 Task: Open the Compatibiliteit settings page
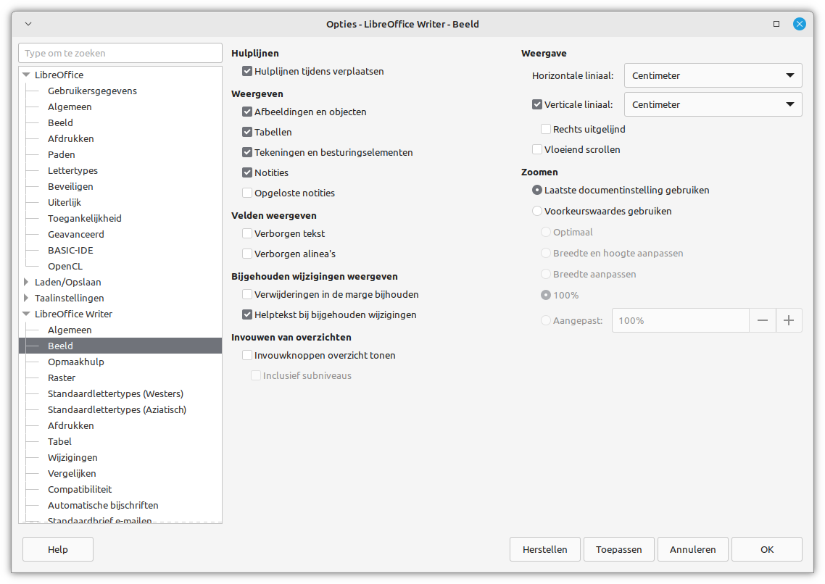click(x=80, y=489)
